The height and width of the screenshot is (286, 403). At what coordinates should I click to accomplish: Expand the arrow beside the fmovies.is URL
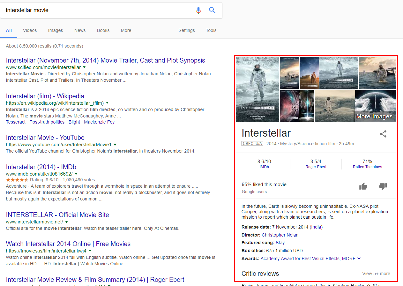click(90, 251)
